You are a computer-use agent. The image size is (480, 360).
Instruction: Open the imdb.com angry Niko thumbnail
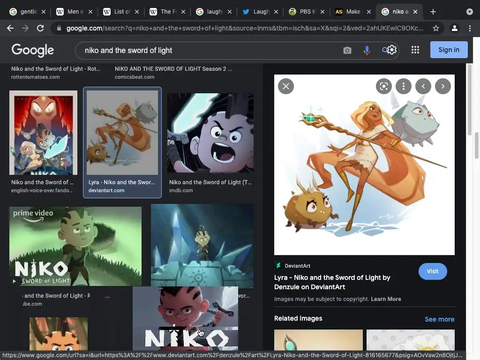click(x=210, y=133)
